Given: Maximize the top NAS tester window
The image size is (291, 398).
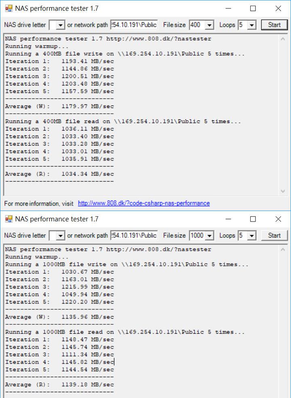Looking at the screenshot, I should tap(253, 9).
